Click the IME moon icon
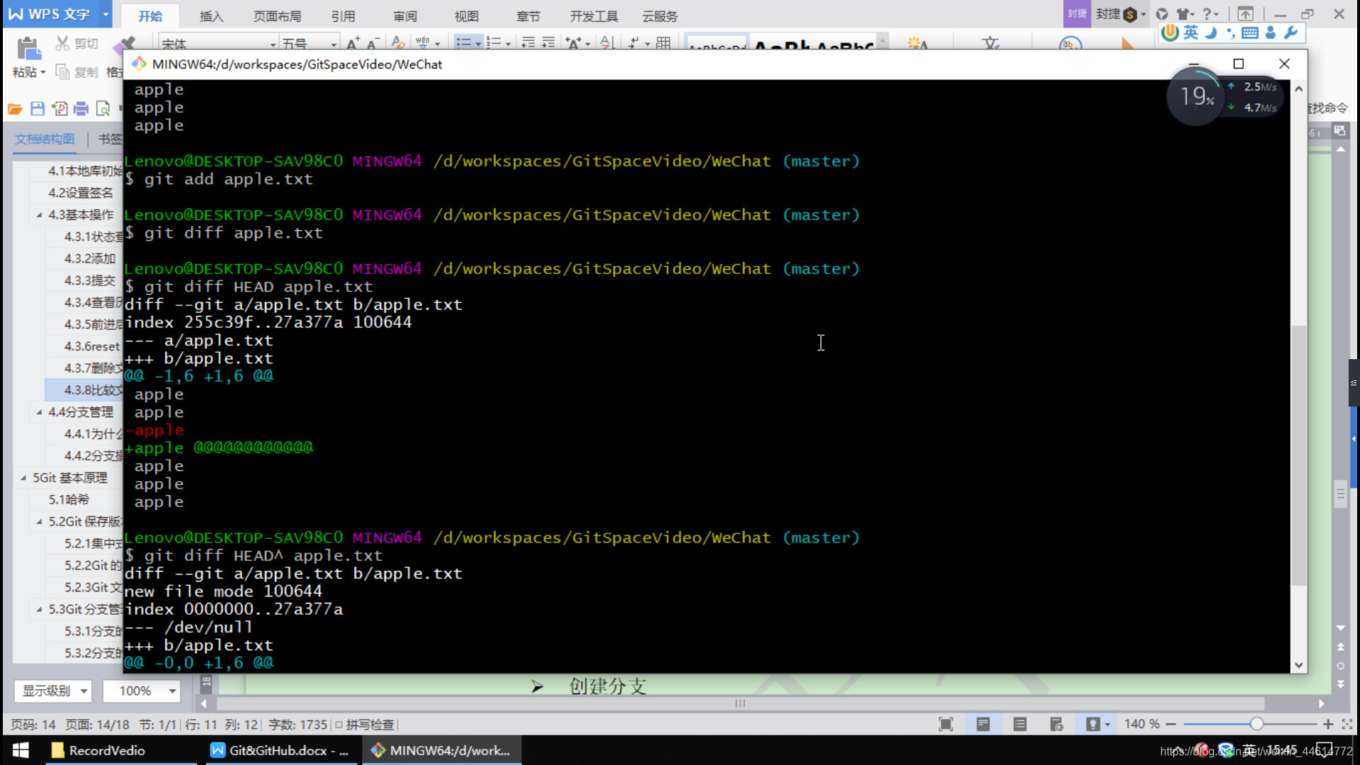Screen dimensions: 1360x765 click(1211, 33)
